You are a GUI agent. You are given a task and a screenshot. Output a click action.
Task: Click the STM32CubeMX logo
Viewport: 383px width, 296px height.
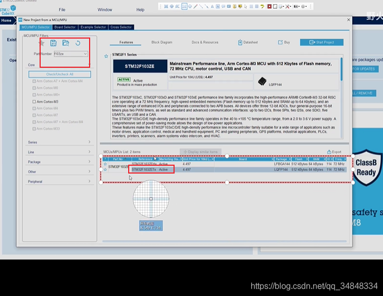8,10
